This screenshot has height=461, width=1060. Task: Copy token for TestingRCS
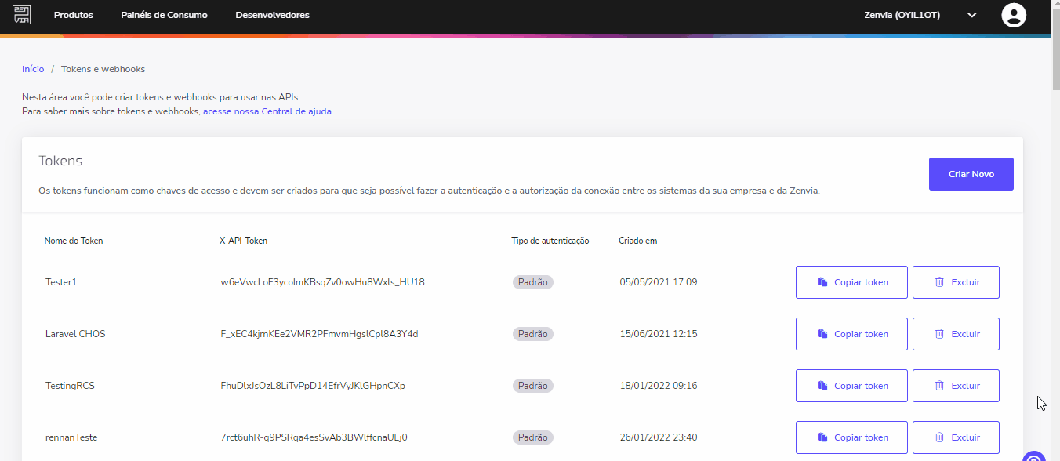pyautogui.click(x=851, y=386)
